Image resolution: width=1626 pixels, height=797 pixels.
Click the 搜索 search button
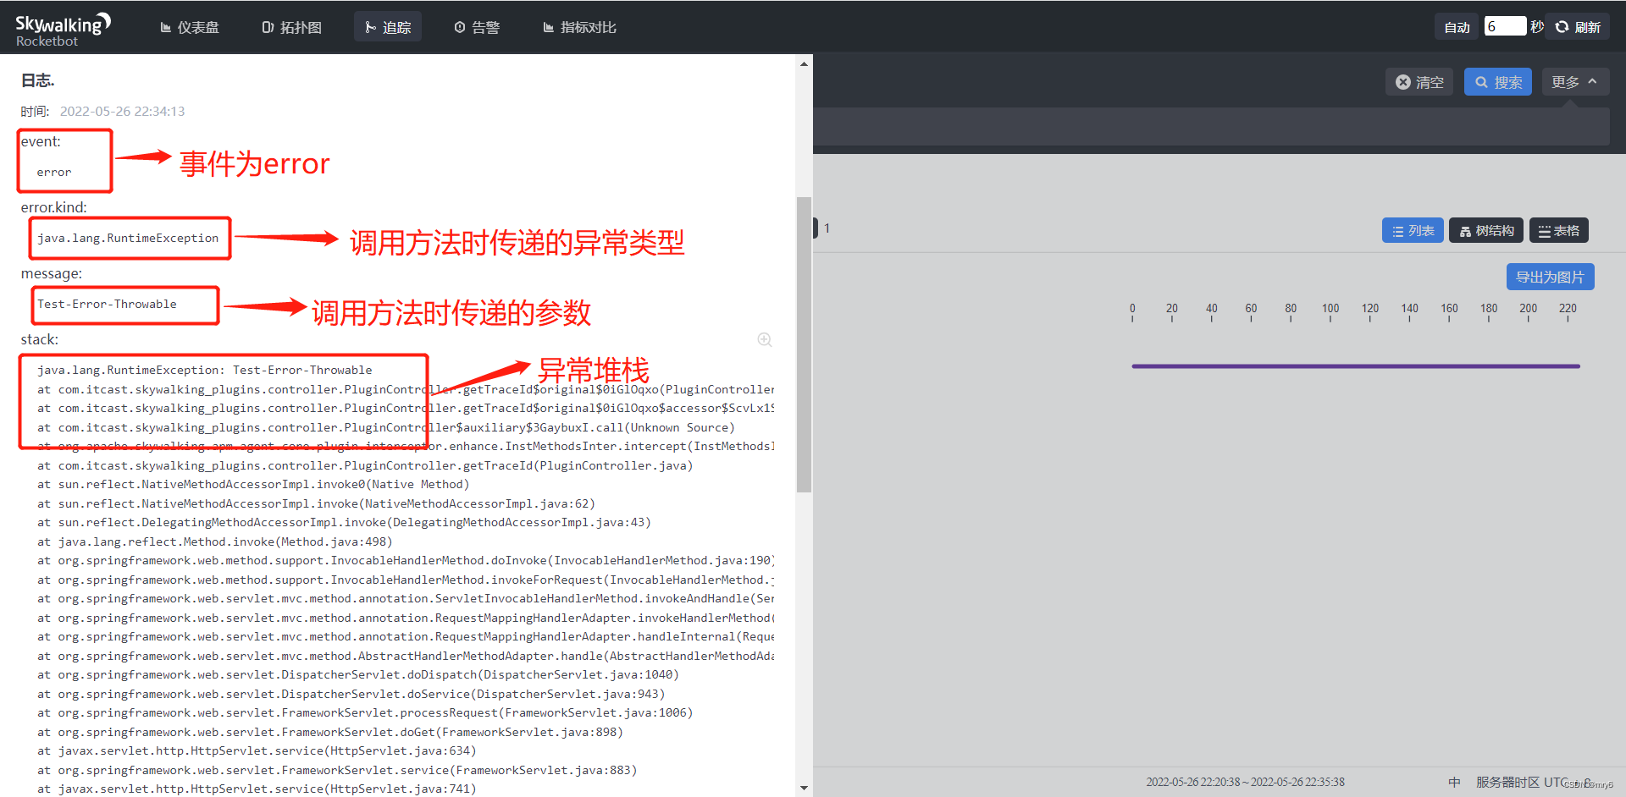pyautogui.click(x=1498, y=82)
